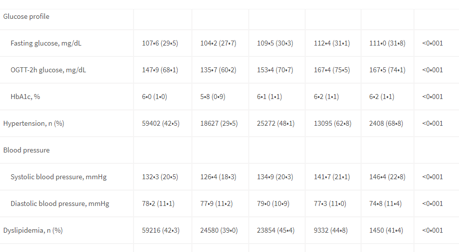Click the Systolic blood pressure, mmHg label
The width and height of the screenshot is (459, 252).
58,177
